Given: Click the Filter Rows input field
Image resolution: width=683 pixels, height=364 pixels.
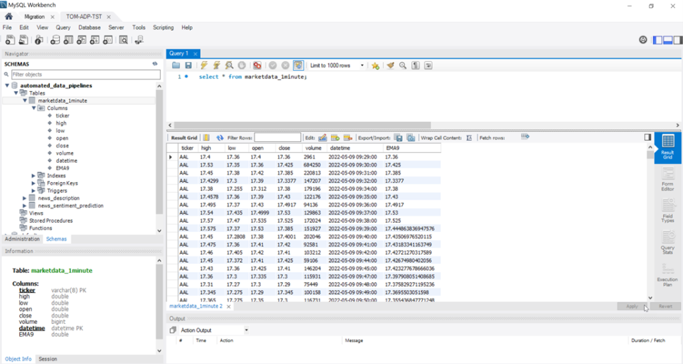Looking at the screenshot, I should coord(277,137).
